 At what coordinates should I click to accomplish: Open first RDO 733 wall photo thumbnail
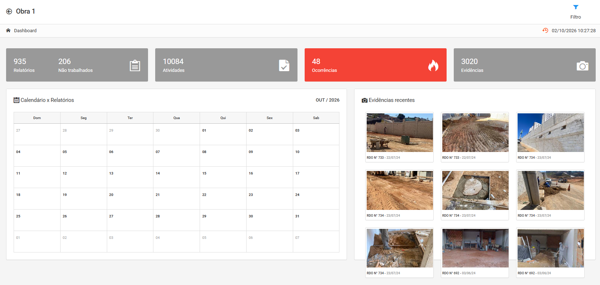[400, 133]
